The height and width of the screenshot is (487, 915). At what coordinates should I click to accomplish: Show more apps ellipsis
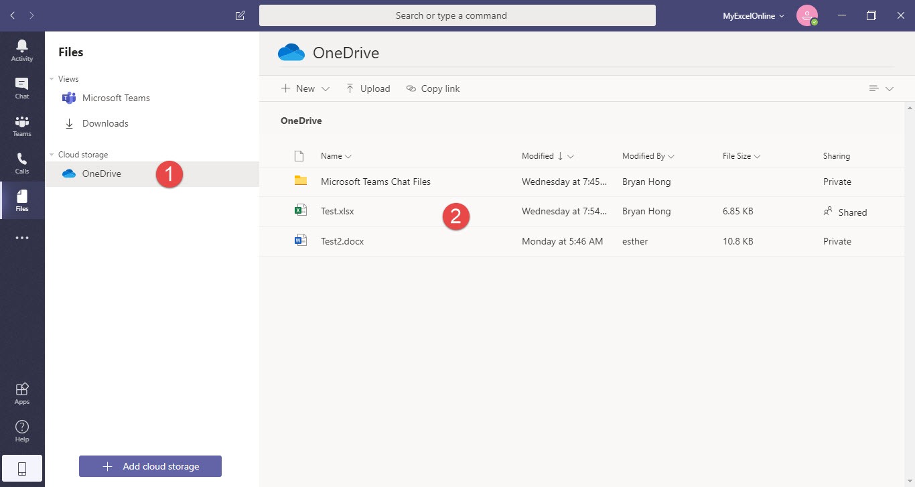tap(22, 238)
